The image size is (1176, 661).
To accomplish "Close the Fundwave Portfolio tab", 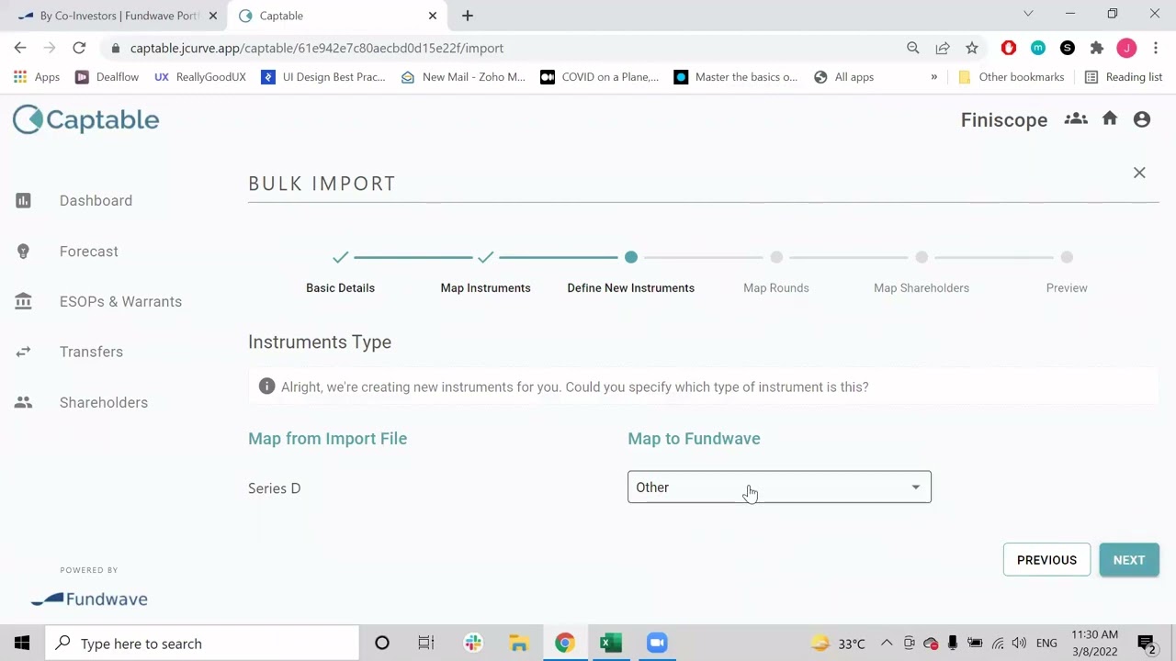I will click(x=213, y=16).
